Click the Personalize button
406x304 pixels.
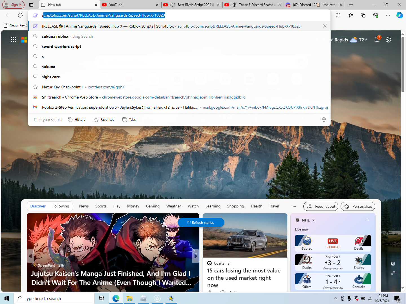tap(358, 206)
